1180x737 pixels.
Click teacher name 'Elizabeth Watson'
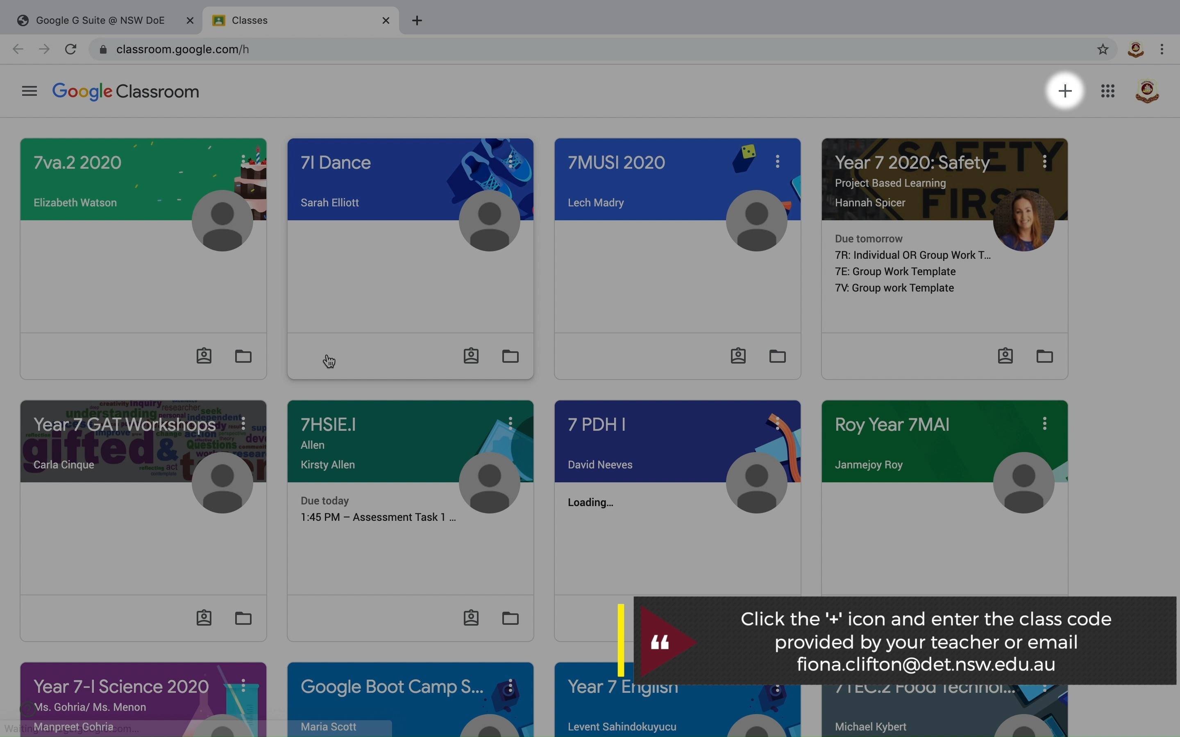point(75,203)
